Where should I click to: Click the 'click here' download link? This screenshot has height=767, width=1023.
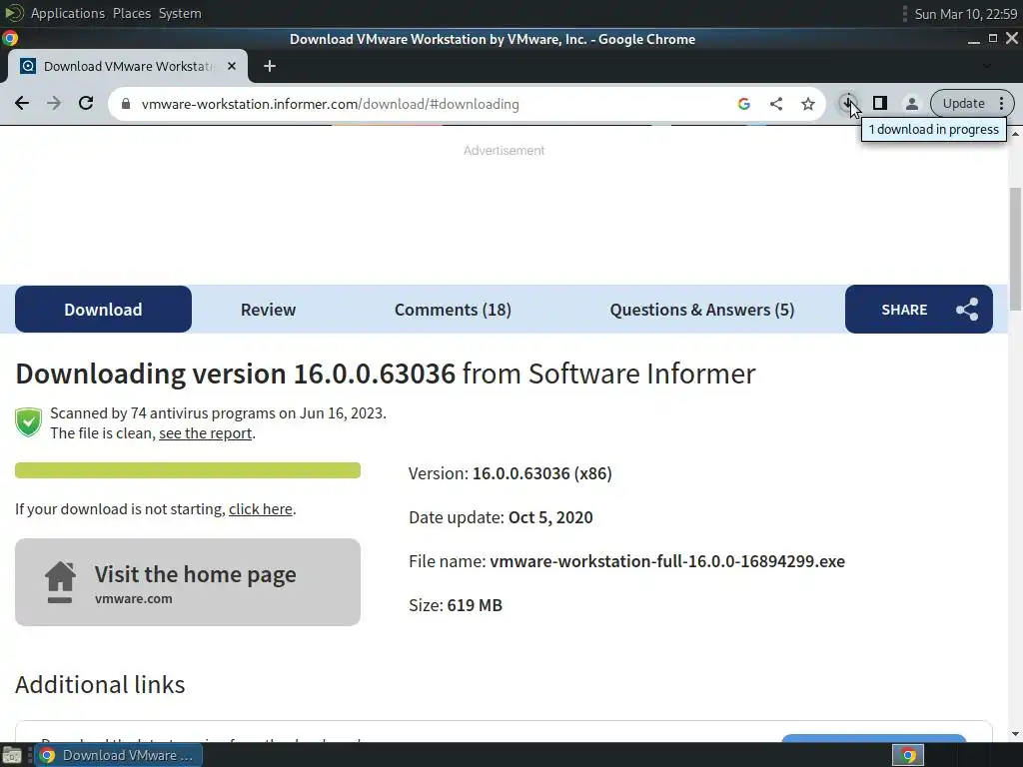(x=261, y=508)
